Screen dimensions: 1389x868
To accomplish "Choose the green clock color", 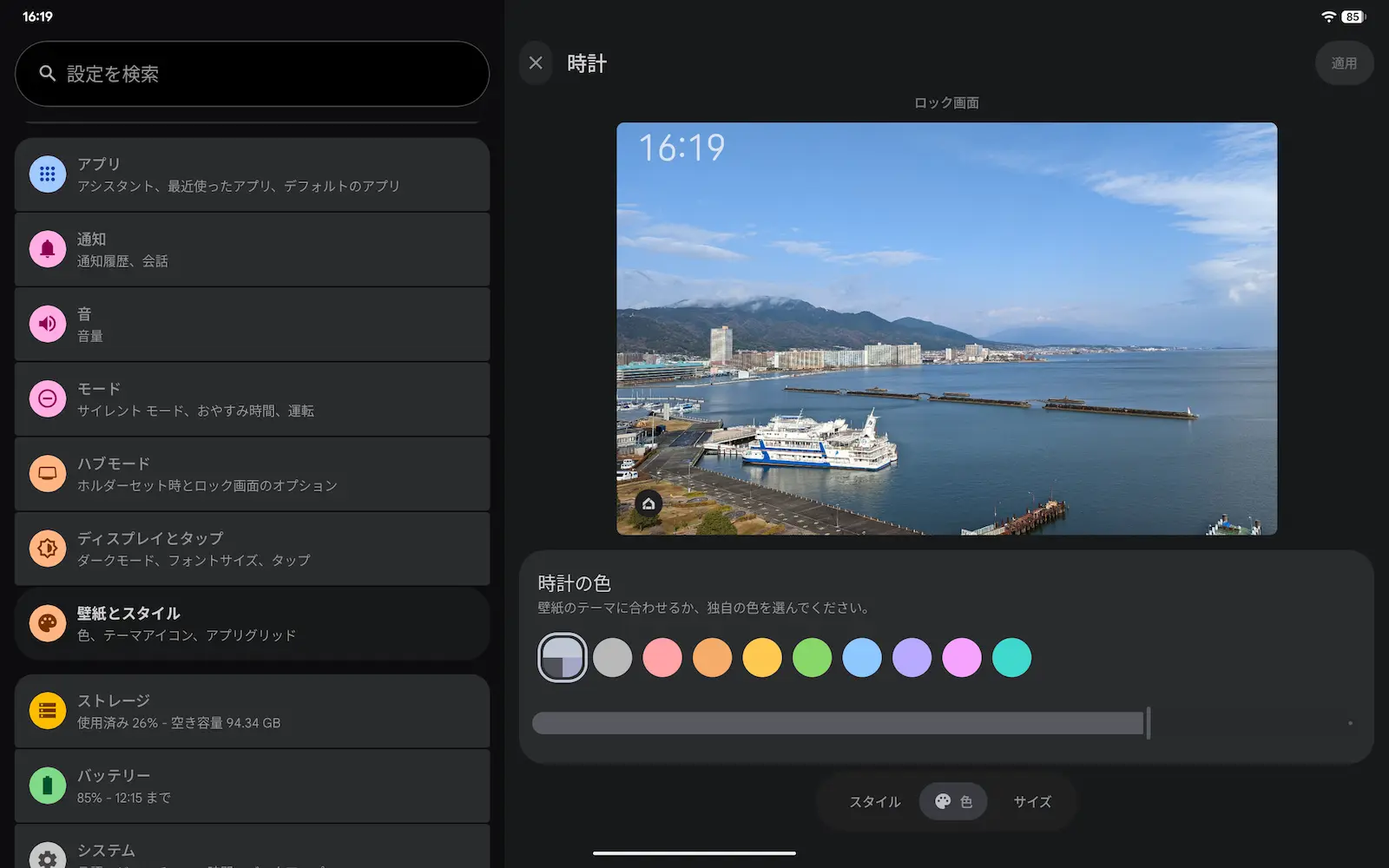I will [812, 658].
